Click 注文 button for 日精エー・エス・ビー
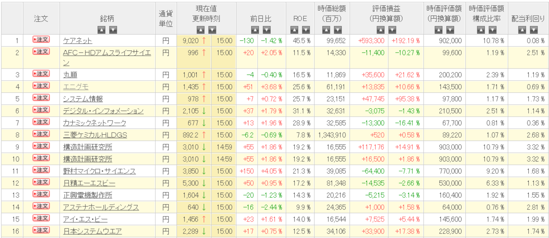The image size is (549, 238). coord(41,182)
